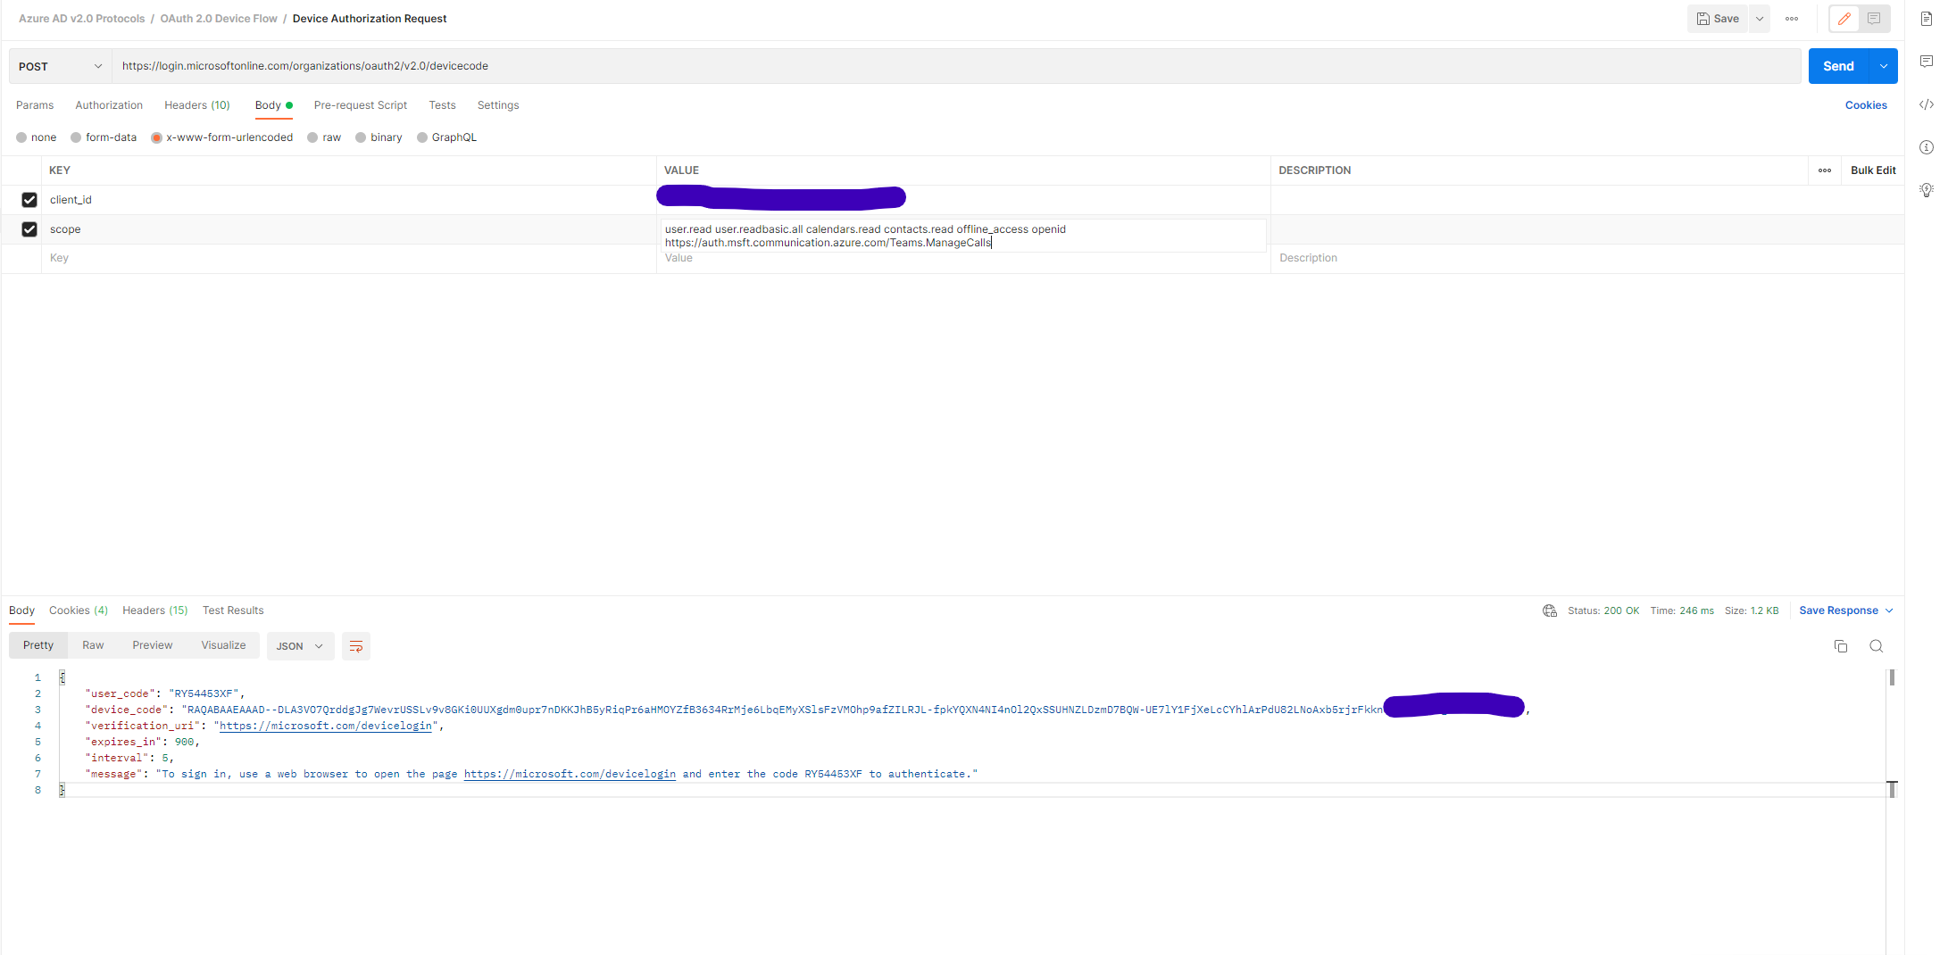Expand the Send button dropdown arrow
Image resolution: width=1948 pixels, height=955 pixels.
coord(1884,66)
